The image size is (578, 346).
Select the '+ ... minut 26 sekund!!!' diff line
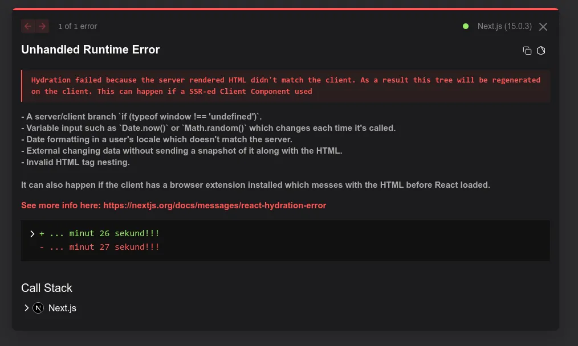point(100,233)
